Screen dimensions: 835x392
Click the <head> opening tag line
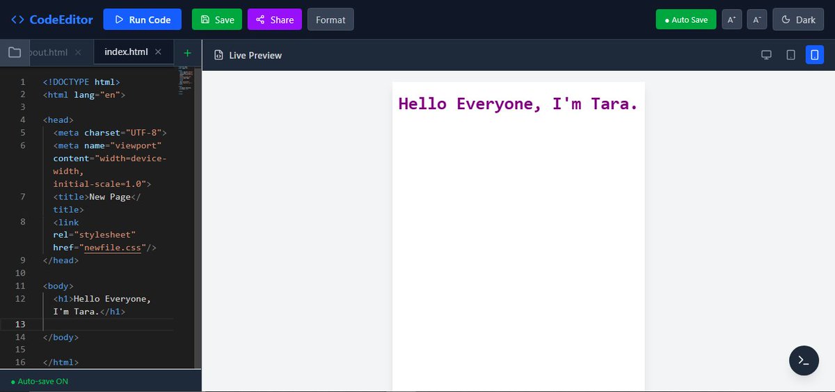[x=58, y=120]
